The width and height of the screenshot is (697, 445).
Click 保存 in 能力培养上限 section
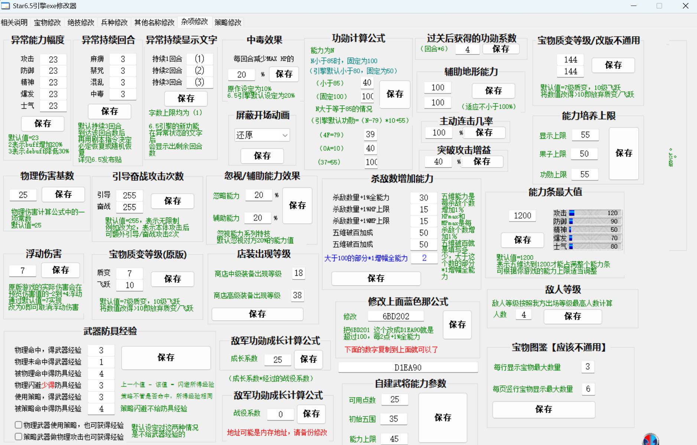click(624, 153)
